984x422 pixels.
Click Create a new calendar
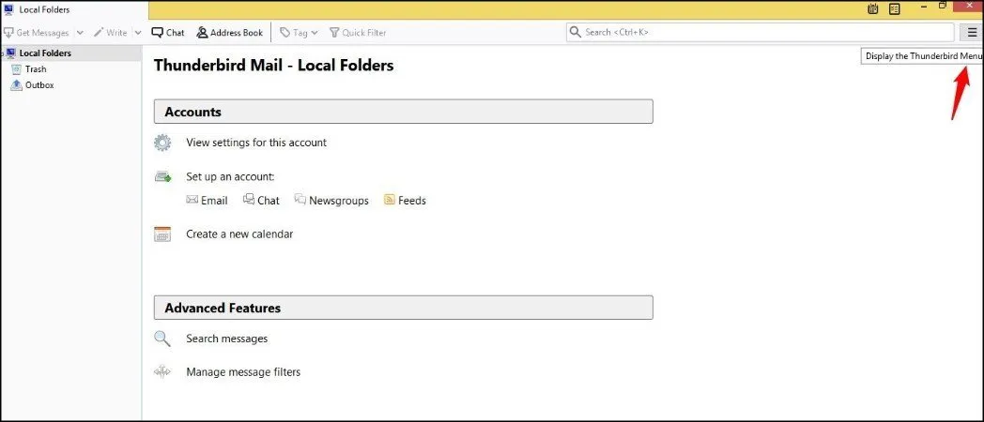[x=239, y=234]
